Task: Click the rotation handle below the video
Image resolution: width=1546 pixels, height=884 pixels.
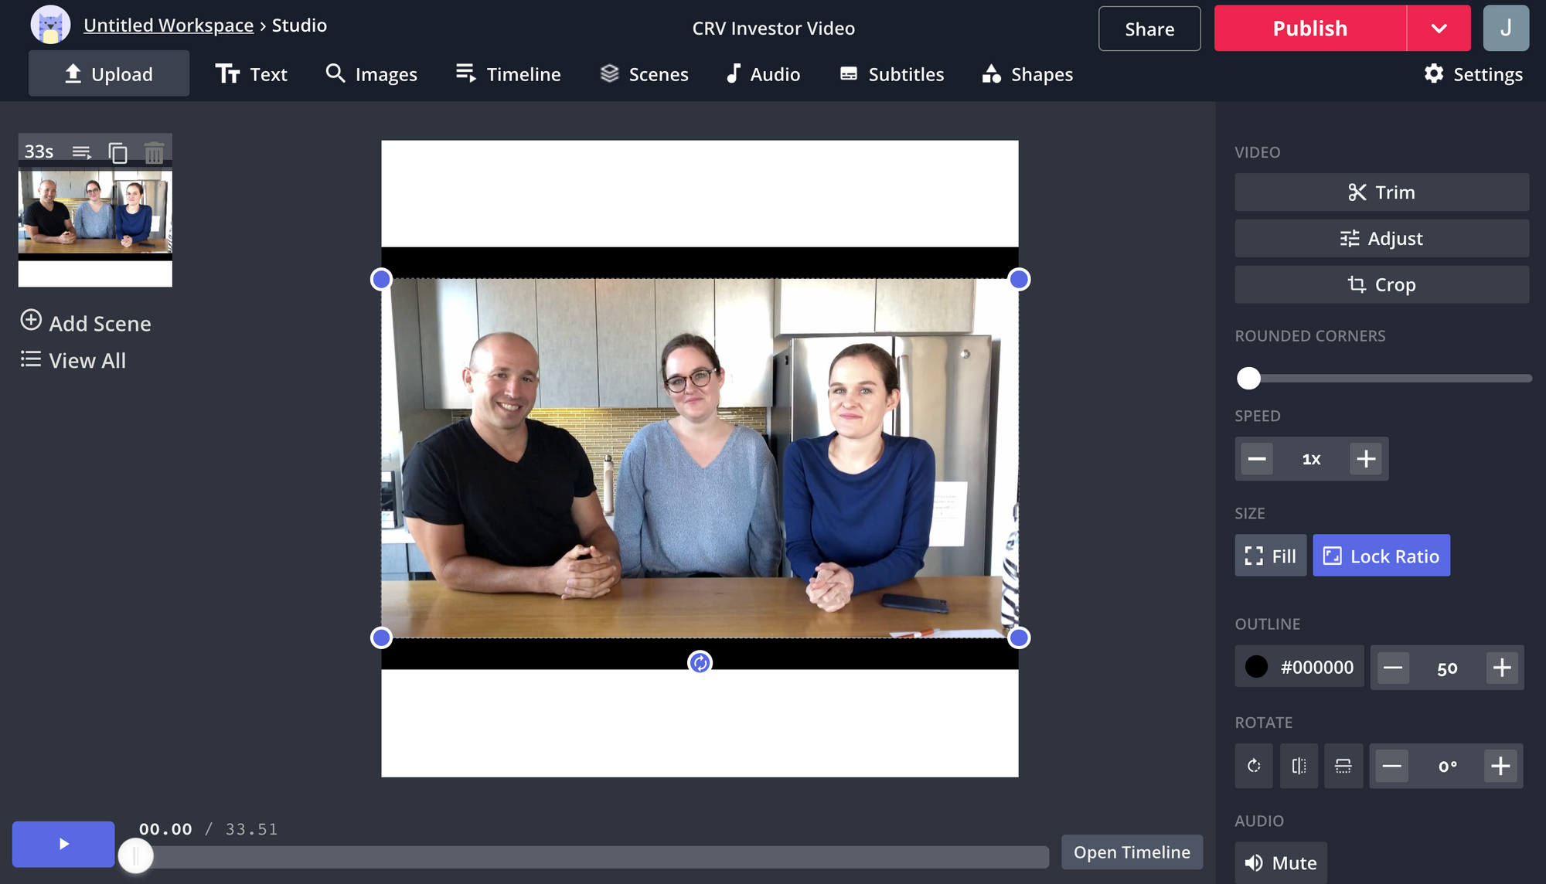Action: click(700, 662)
